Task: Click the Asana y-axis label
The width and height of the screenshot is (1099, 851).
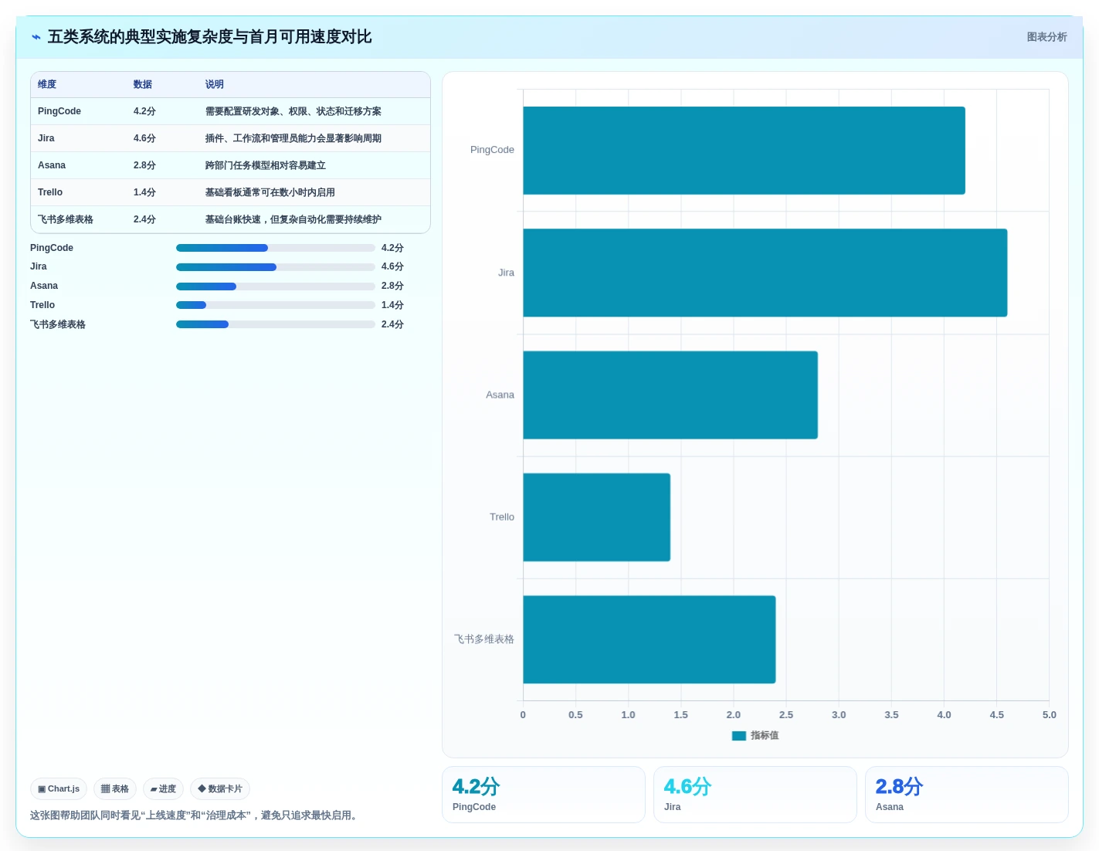Action: 500,395
